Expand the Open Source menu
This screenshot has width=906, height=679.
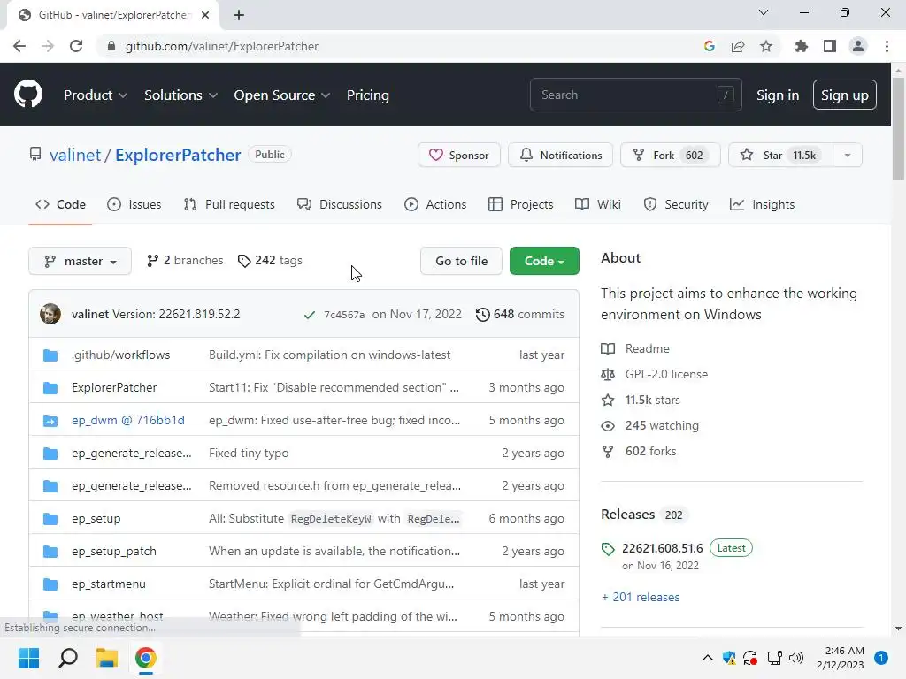282,95
